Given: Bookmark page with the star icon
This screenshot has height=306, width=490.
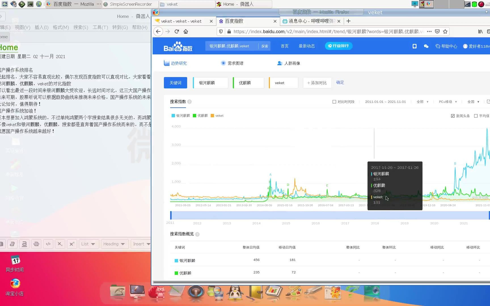Looking at the screenshot, I should click(x=445, y=31).
